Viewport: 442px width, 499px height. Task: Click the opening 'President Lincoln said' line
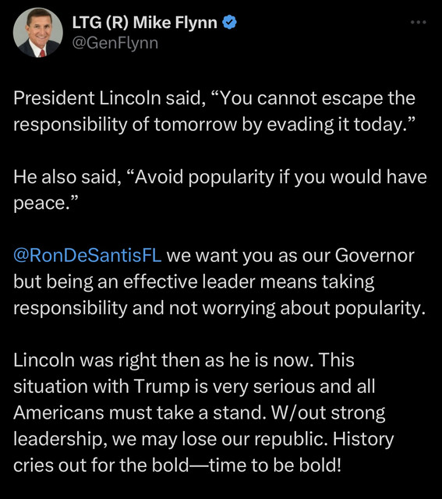pyautogui.click(x=214, y=98)
